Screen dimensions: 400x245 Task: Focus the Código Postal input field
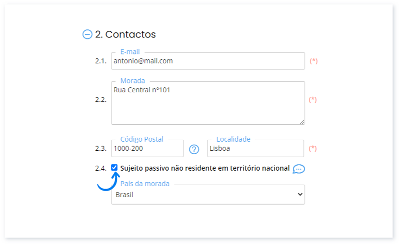(147, 149)
